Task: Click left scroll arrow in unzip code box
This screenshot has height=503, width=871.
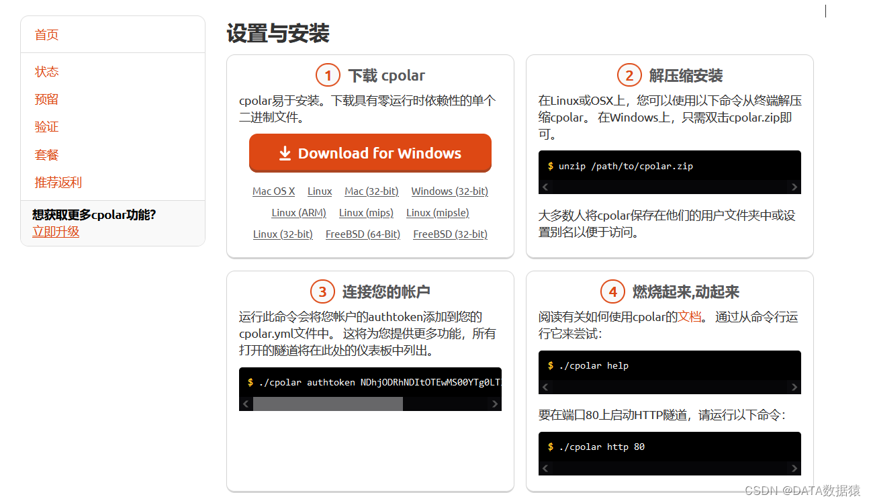Action: pyautogui.click(x=545, y=187)
